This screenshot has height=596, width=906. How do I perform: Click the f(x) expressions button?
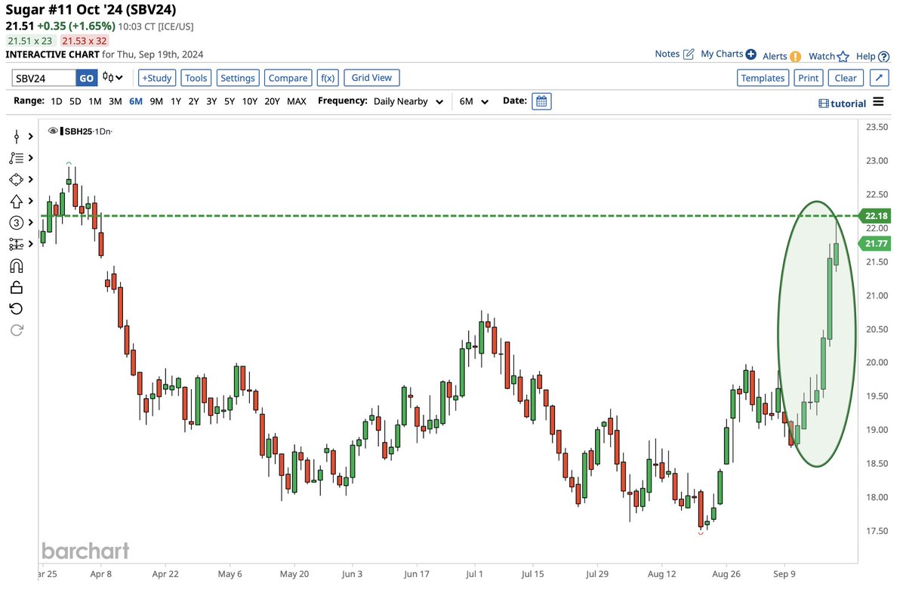[328, 78]
